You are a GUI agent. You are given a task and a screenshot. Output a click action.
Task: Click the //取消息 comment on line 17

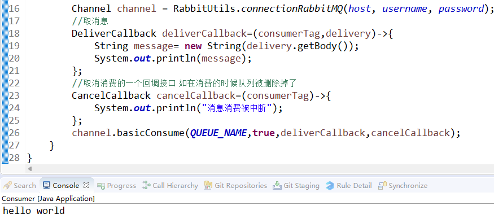tap(90, 21)
